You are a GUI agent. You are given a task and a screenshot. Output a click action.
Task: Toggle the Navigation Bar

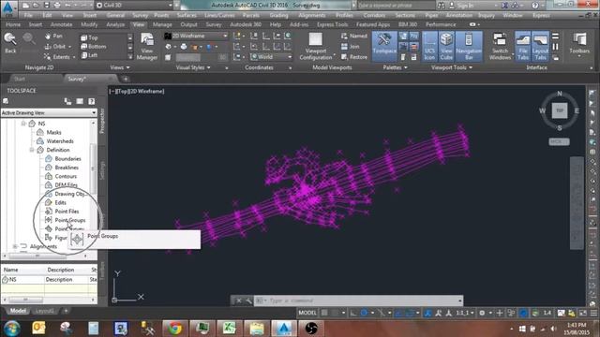(x=469, y=47)
